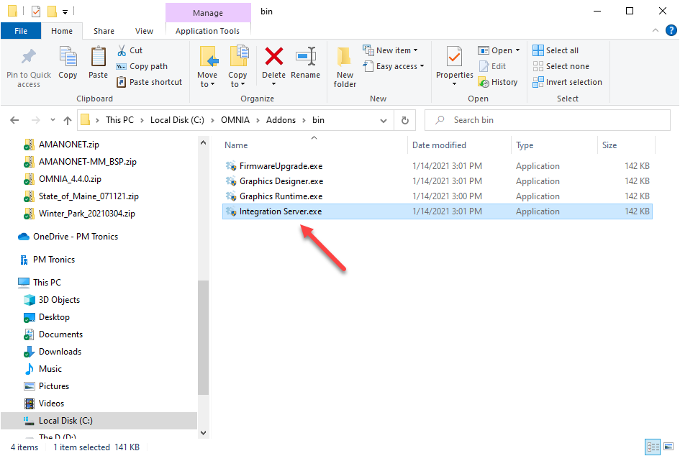Collapse the ribbon with the chevron
The image size is (680, 456).
pos(656,30)
